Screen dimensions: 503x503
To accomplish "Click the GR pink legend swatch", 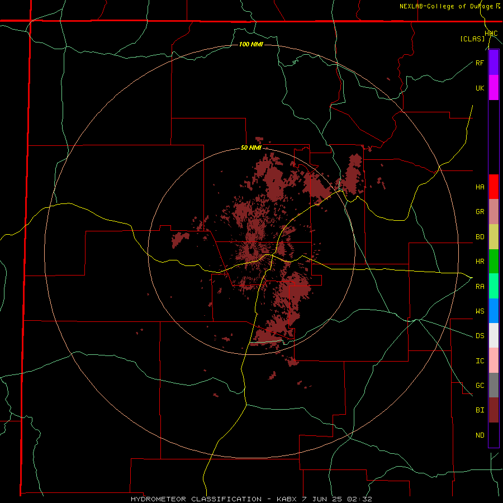I will 493,212.
